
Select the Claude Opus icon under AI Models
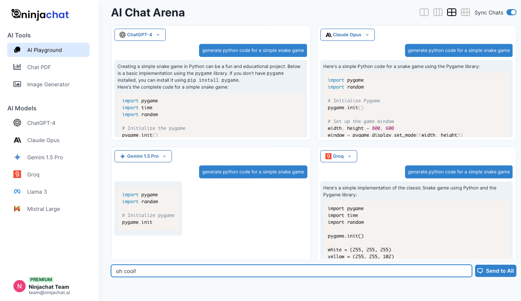tap(17, 140)
